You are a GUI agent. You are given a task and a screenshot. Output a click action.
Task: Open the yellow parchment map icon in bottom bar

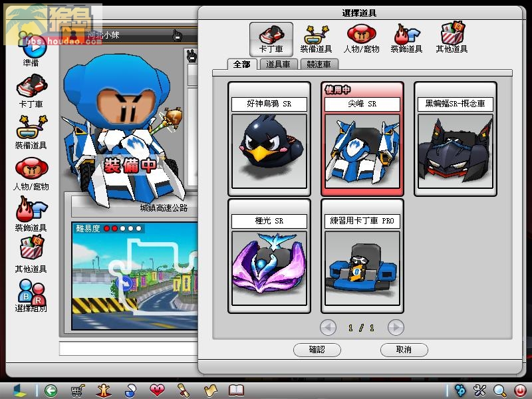[210, 391]
